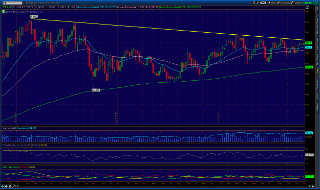Click the MovAvgExponential (CLOSE, 200, 0) study label

176,7
